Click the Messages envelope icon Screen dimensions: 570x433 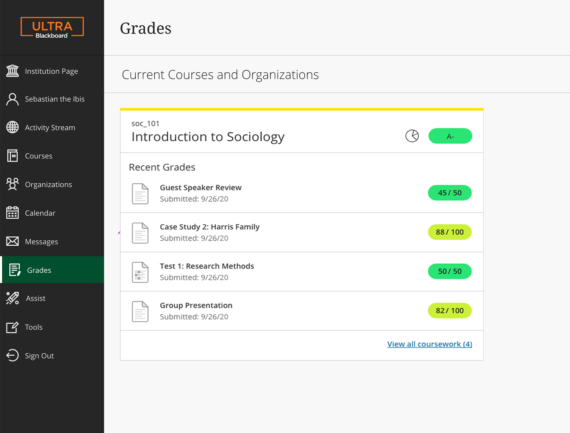pyautogui.click(x=13, y=241)
